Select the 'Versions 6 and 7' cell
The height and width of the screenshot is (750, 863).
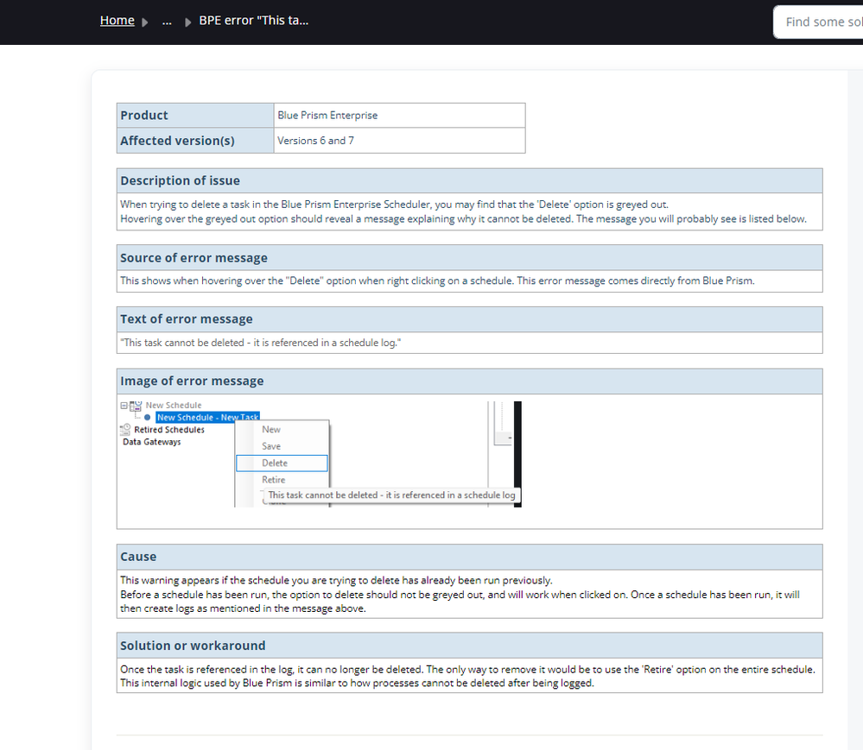pos(400,141)
